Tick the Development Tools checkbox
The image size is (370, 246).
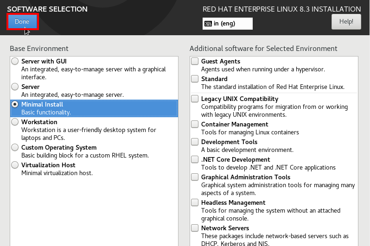click(195, 142)
